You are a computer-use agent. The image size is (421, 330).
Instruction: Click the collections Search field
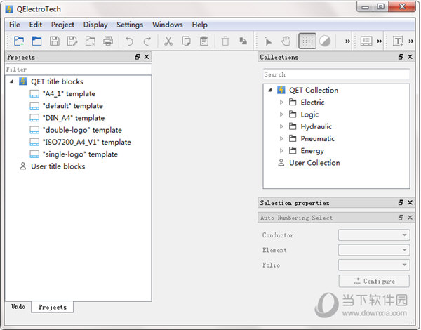[336, 74]
